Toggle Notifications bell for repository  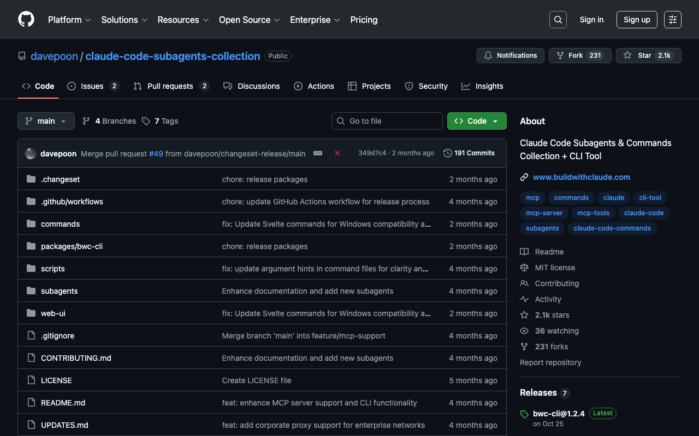(510, 56)
